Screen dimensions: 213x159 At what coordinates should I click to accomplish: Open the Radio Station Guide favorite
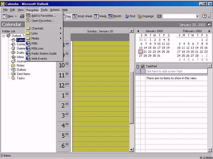(44, 54)
